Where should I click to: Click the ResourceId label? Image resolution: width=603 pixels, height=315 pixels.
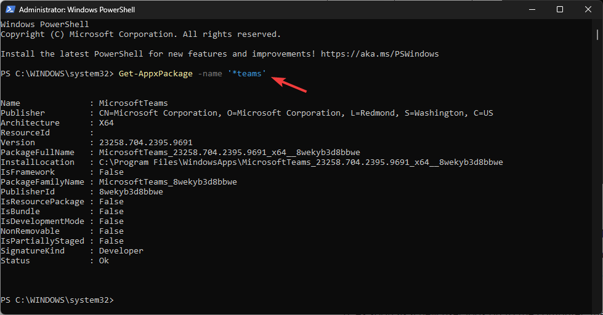[25, 133]
